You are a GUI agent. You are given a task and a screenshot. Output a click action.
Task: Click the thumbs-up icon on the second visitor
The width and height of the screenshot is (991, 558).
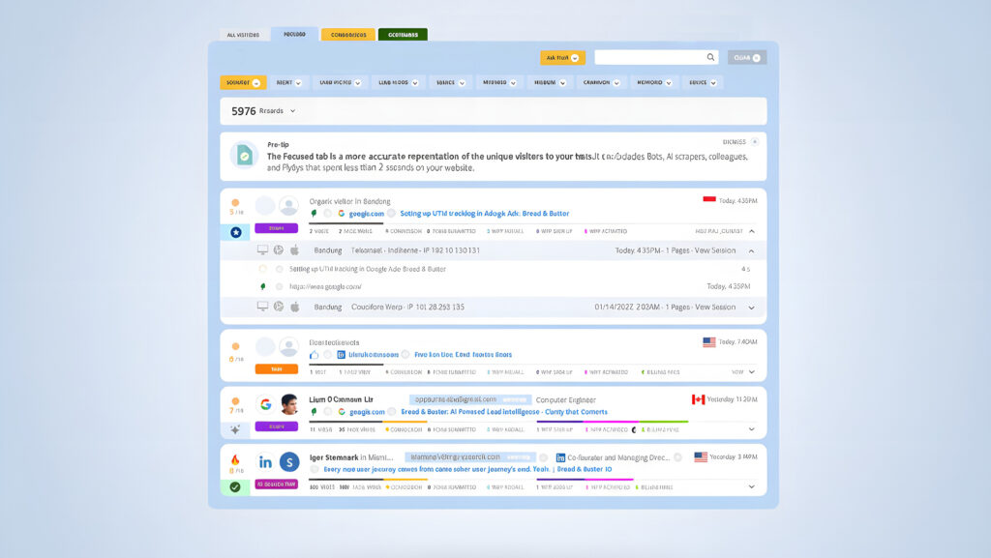pyautogui.click(x=314, y=355)
